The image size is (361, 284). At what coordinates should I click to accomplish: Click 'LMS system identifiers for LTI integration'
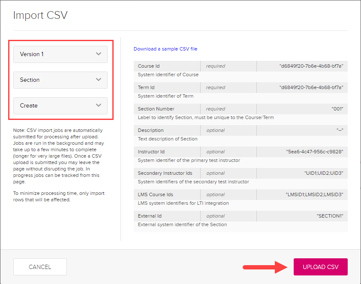point(183,203)
